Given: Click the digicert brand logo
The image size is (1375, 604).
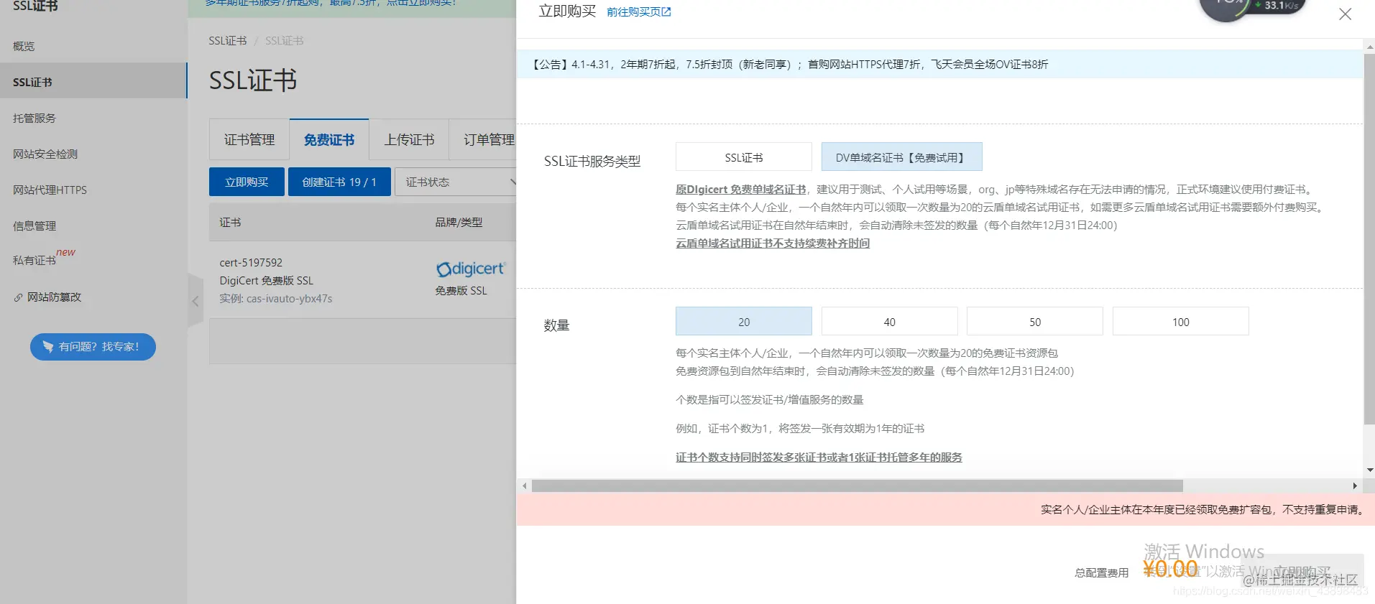Looking at the screenshot, I should pyautogui.click(x=471, y=269).
